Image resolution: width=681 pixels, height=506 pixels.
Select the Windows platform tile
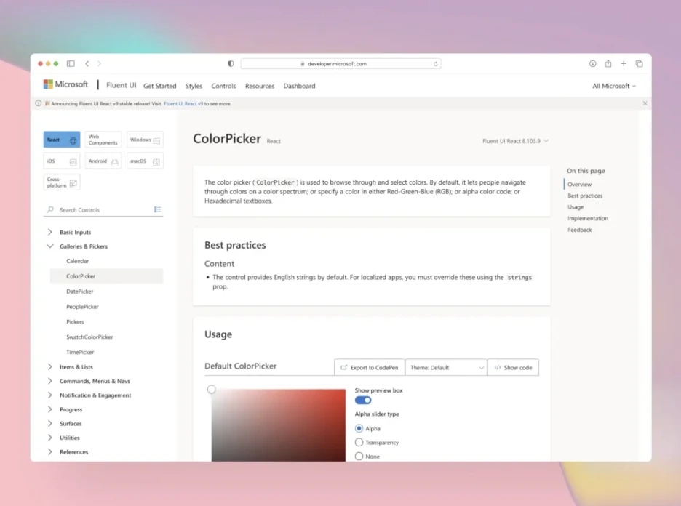[145, 140]
